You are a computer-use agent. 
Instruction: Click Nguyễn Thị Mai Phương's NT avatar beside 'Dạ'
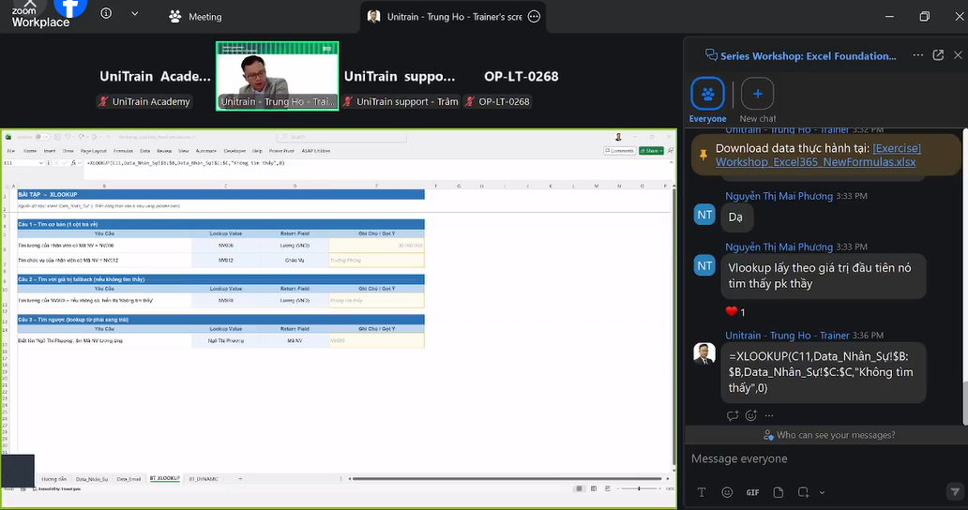click(x=704, y=215)
